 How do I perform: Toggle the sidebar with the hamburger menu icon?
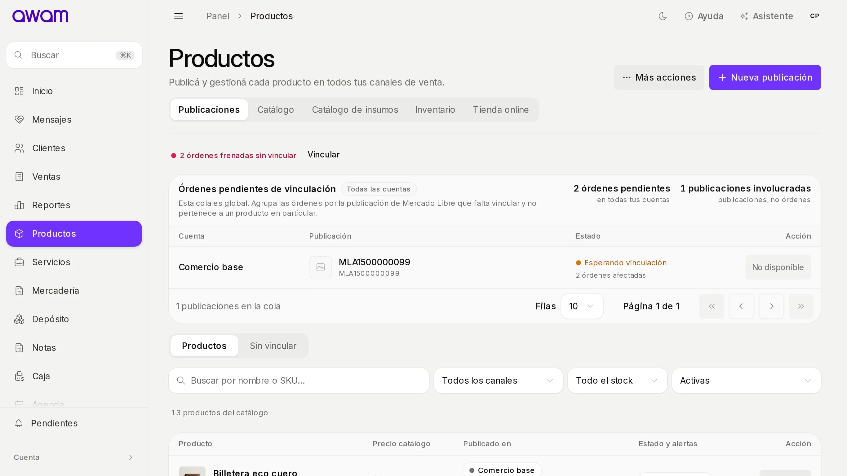[x=179, y=16]
